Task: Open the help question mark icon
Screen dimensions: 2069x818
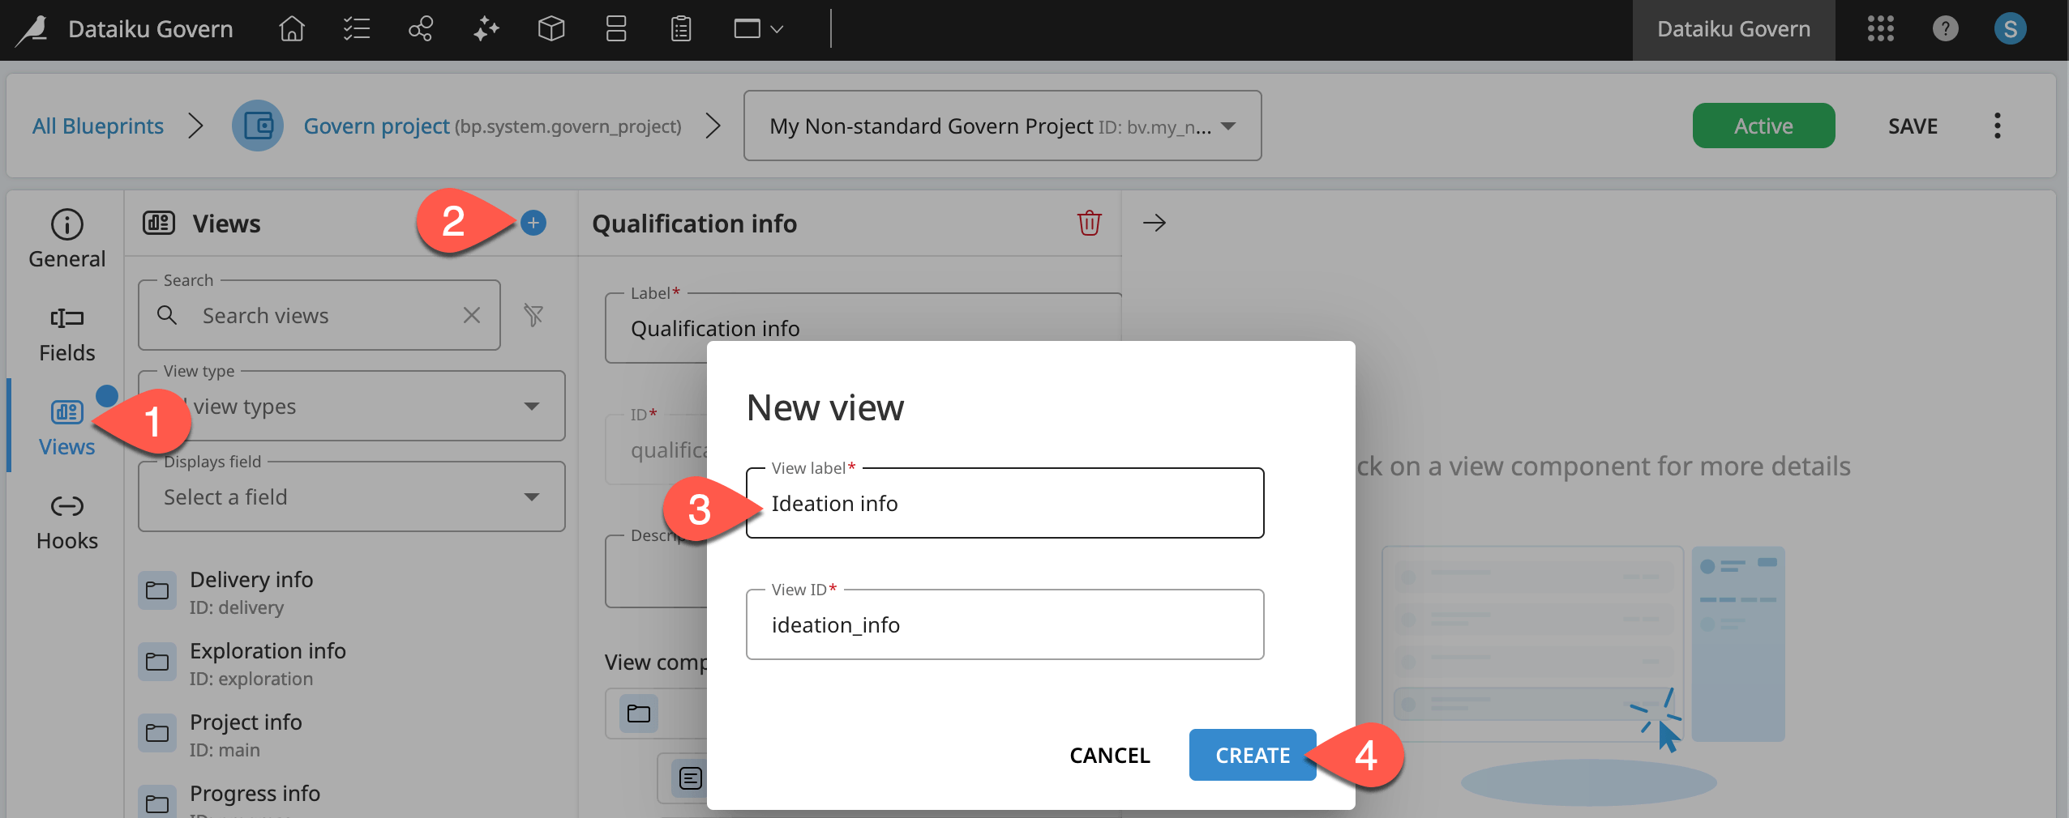Action: coord(1946,29)
